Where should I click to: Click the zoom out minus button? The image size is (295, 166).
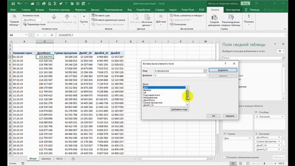pos(253,163)
